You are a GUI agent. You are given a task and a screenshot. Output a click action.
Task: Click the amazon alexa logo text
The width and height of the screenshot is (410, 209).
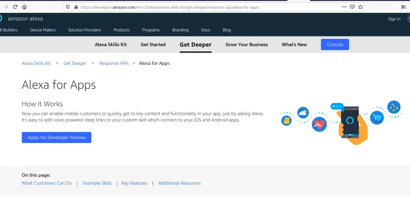coord(25,18)
